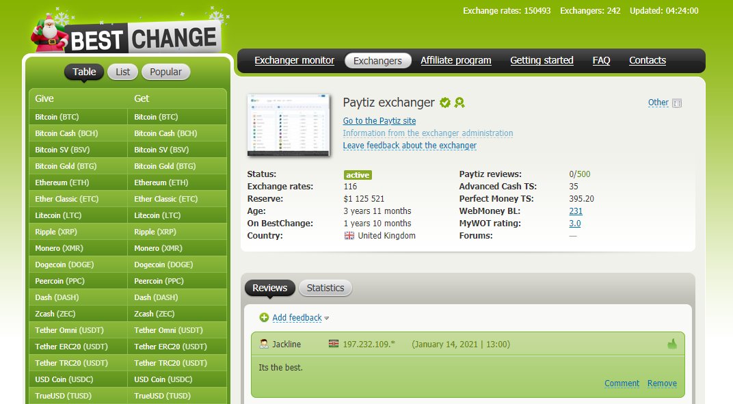The width and height of the screenshot is (733, 404).
Task: Open Getting started menu item
Action: click(x=542, y=60)
